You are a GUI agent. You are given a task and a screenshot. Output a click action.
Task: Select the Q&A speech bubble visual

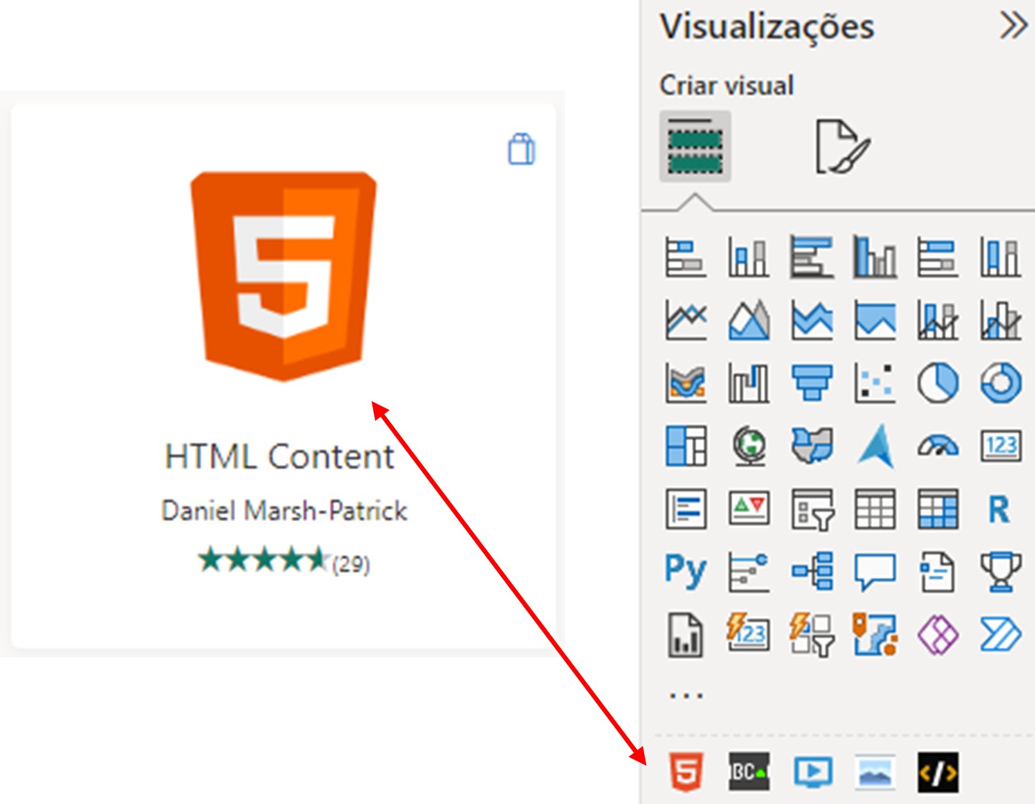click(x=875, y=572)
